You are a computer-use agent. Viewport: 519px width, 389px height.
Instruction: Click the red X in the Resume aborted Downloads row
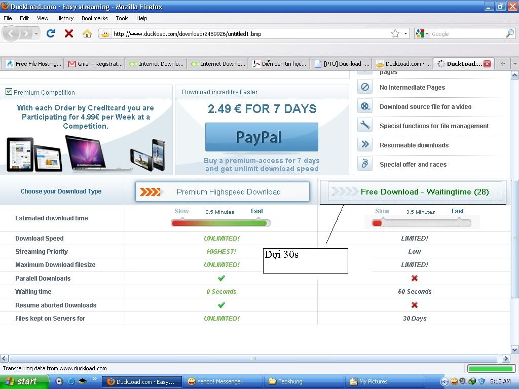[415, 305]
